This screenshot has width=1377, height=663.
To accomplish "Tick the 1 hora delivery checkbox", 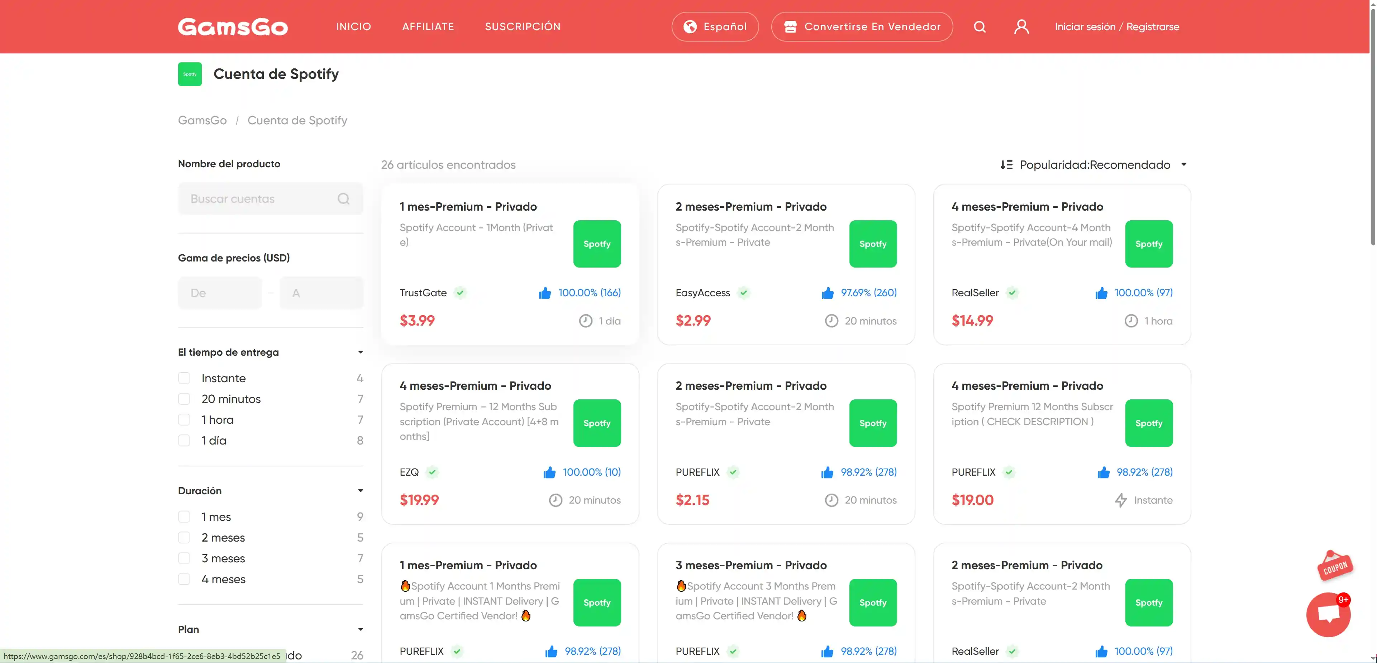I will click(184, 420).
